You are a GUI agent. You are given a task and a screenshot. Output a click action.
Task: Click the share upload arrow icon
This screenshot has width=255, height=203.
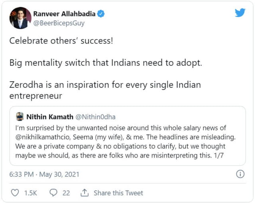(x=84, y=193)
